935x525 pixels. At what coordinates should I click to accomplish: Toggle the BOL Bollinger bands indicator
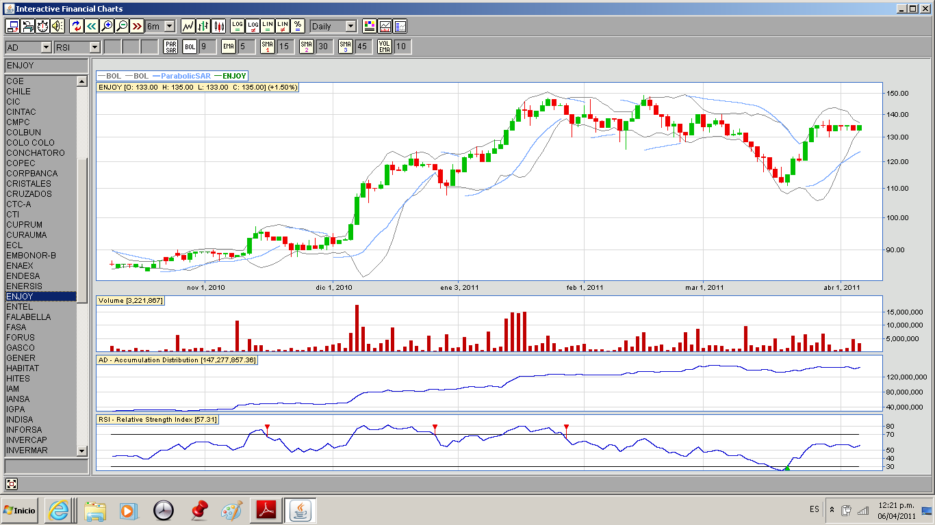click(190, 46)
